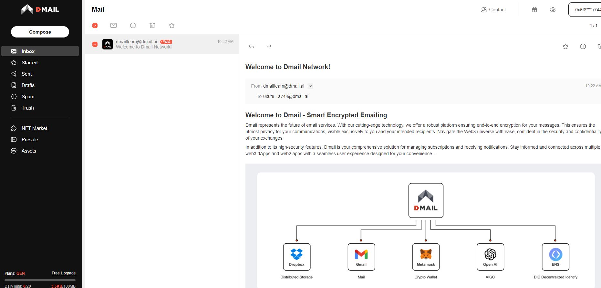Expand the sender details dropdown arrow
This screenshot has height=288, width=601.
(x=310, y=86)
